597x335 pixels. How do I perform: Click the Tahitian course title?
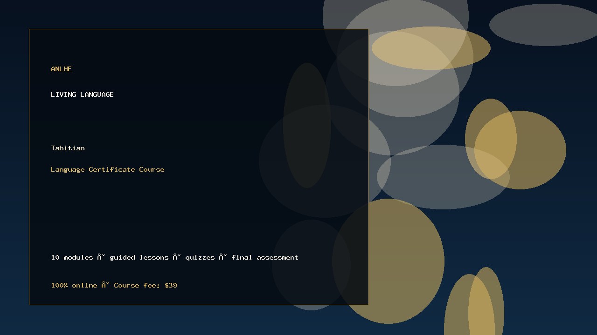point(68,148)
